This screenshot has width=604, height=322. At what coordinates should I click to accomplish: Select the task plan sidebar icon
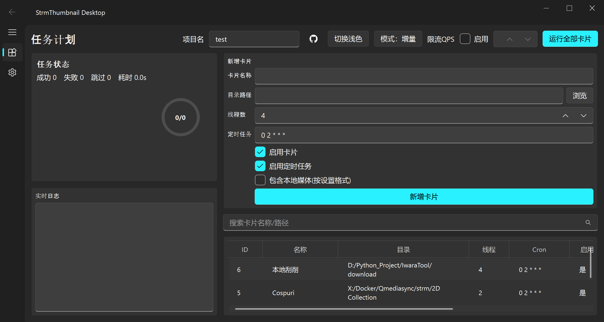tap(12, 52)
